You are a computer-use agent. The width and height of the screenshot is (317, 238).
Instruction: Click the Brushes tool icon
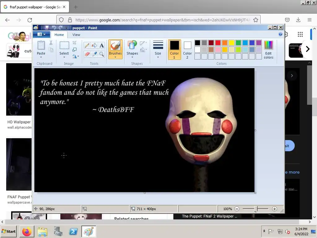[x=115, y=45]
